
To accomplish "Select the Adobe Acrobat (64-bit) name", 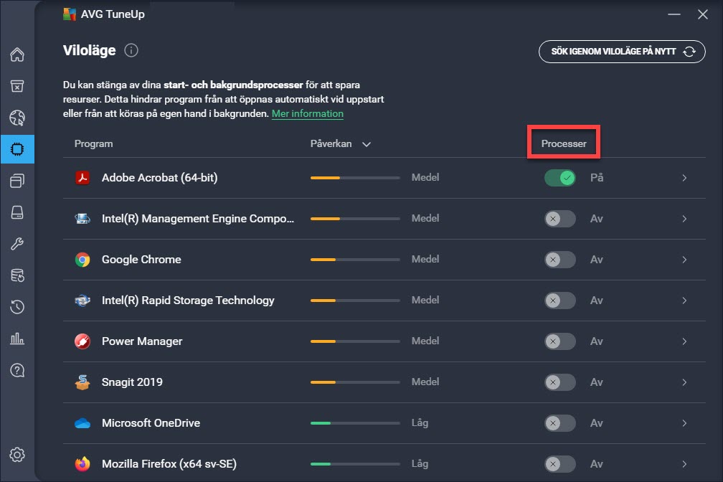I will point(159,178).
